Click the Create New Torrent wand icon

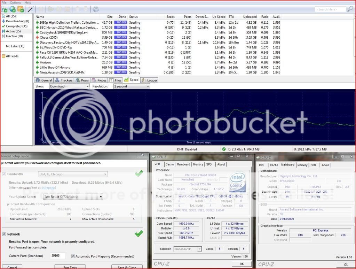[x=30, y=9]
